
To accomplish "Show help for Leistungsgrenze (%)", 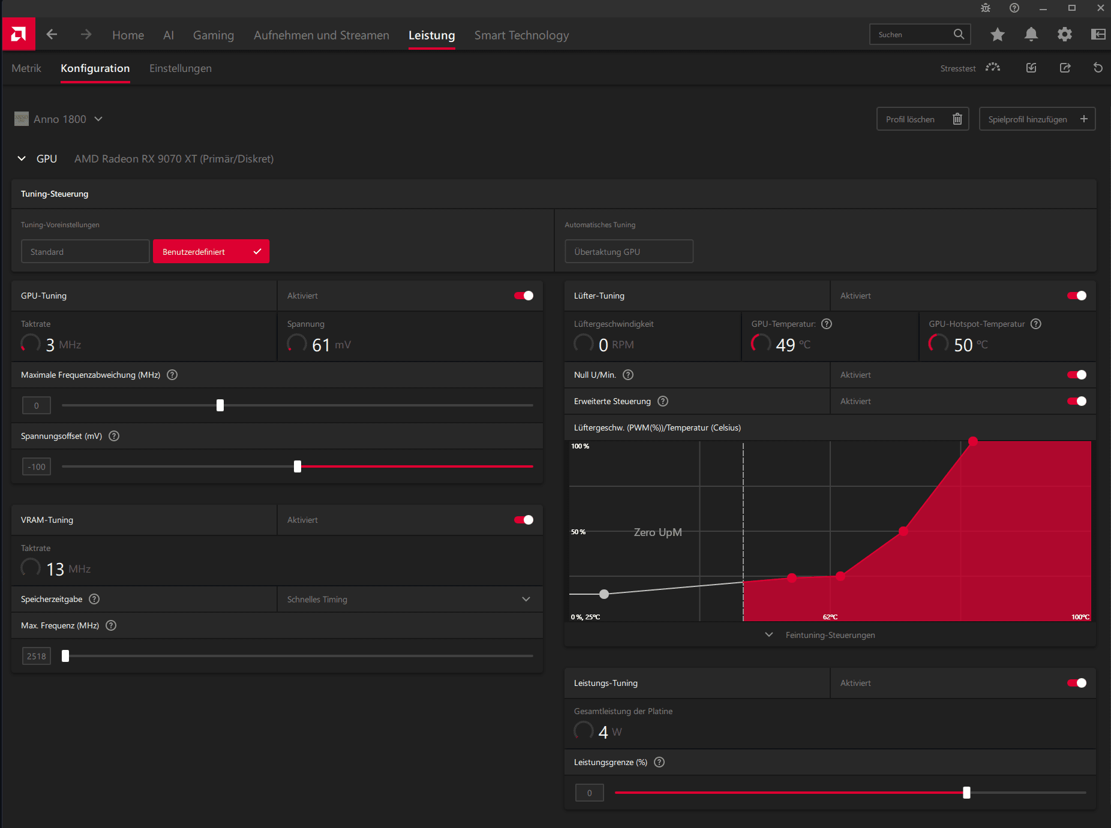I will (x=659, y=762).
